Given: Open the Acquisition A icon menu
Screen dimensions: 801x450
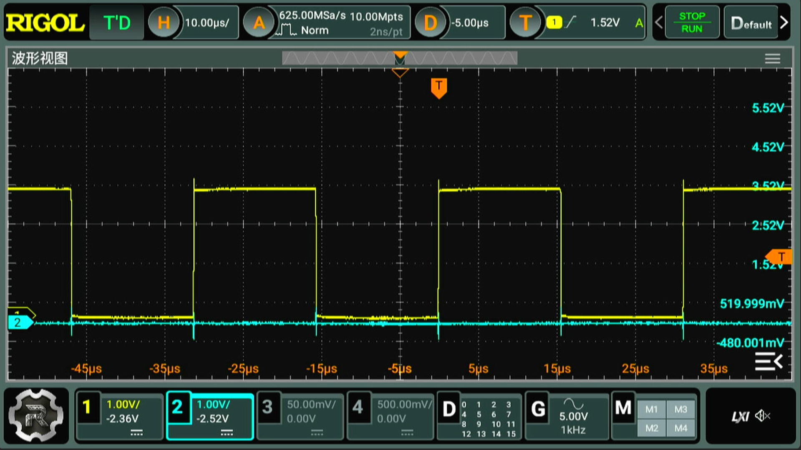Looking at the screenshot, I should 259,22.
